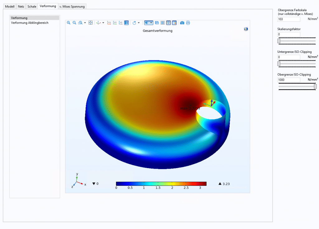Open the default view dropdown arrow

(x=102, y=23)
